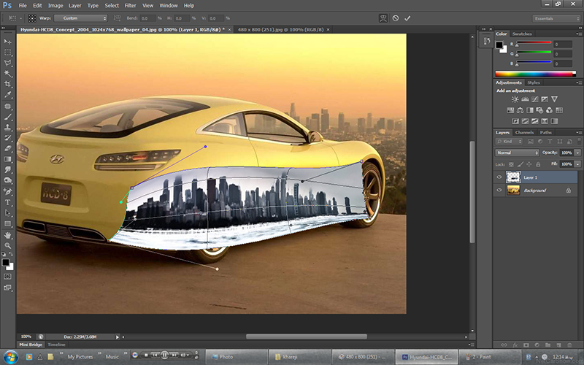Expand the status bar Doc info arrow
584x365 pixels.
(118, 337)
